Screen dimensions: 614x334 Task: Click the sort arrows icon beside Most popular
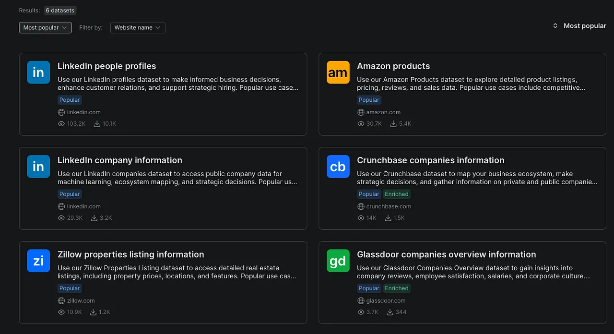pyautogui.click(x=555, y=26)
